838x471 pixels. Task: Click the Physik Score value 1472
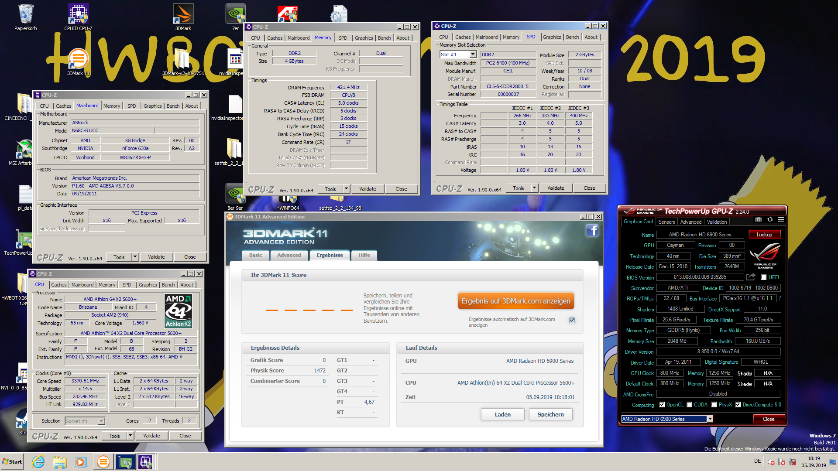pos(319,370)
